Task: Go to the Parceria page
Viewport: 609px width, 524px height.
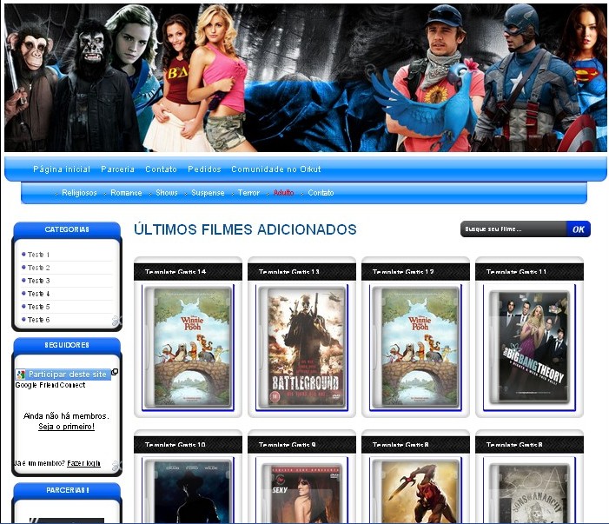Action: tap(117, 169)
